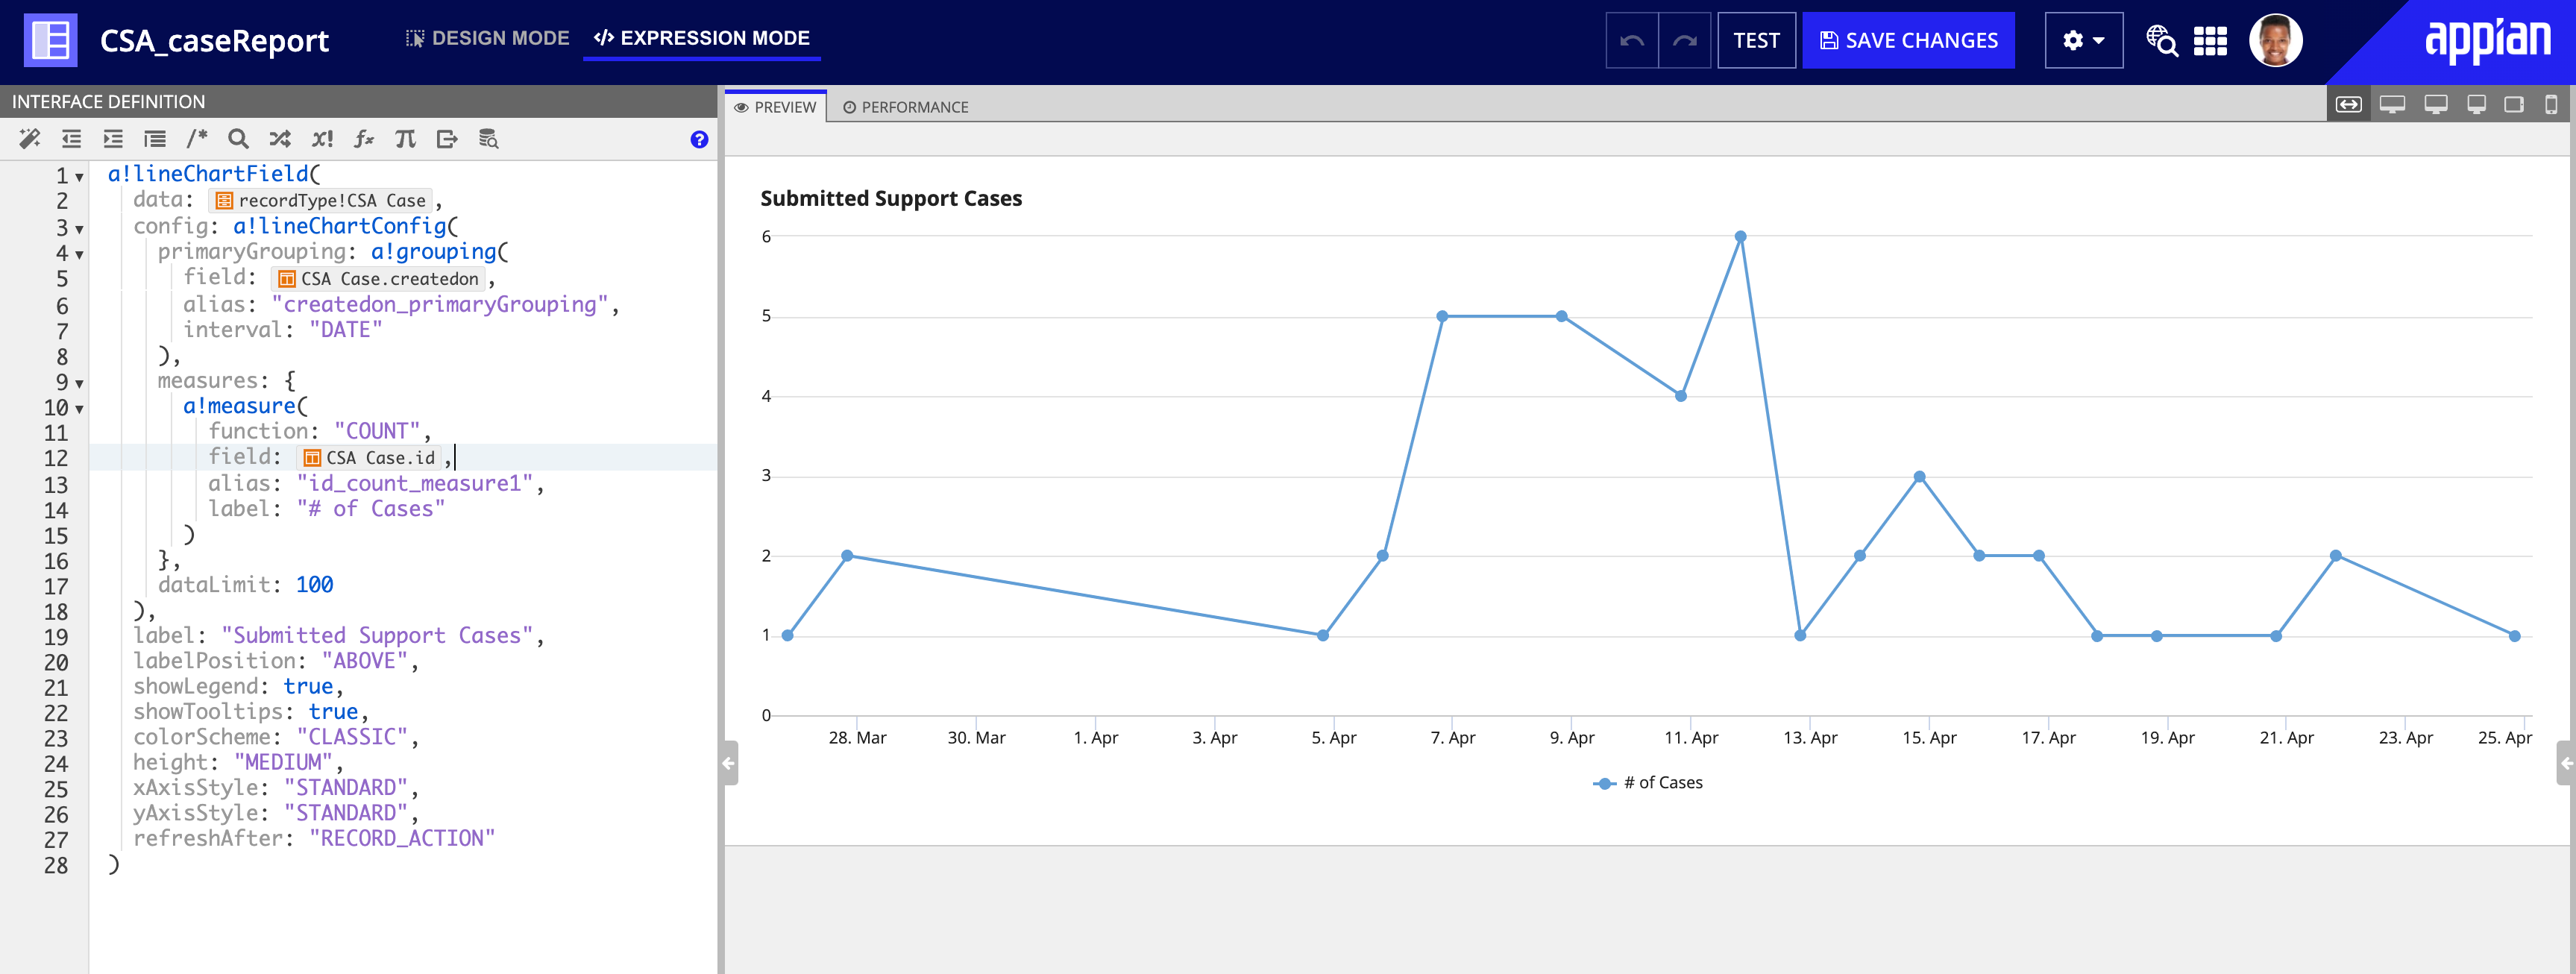2576x974 pixels.
Task: Collapse code fold at line 1
Action: [x=79, y=177]
